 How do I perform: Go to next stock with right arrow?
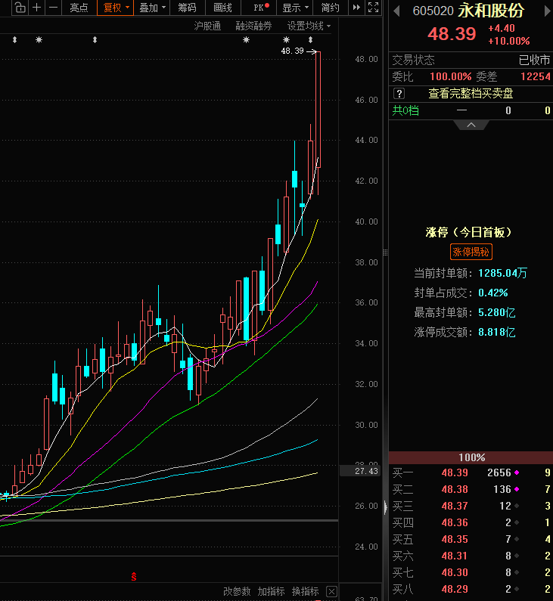pos(547,11)
